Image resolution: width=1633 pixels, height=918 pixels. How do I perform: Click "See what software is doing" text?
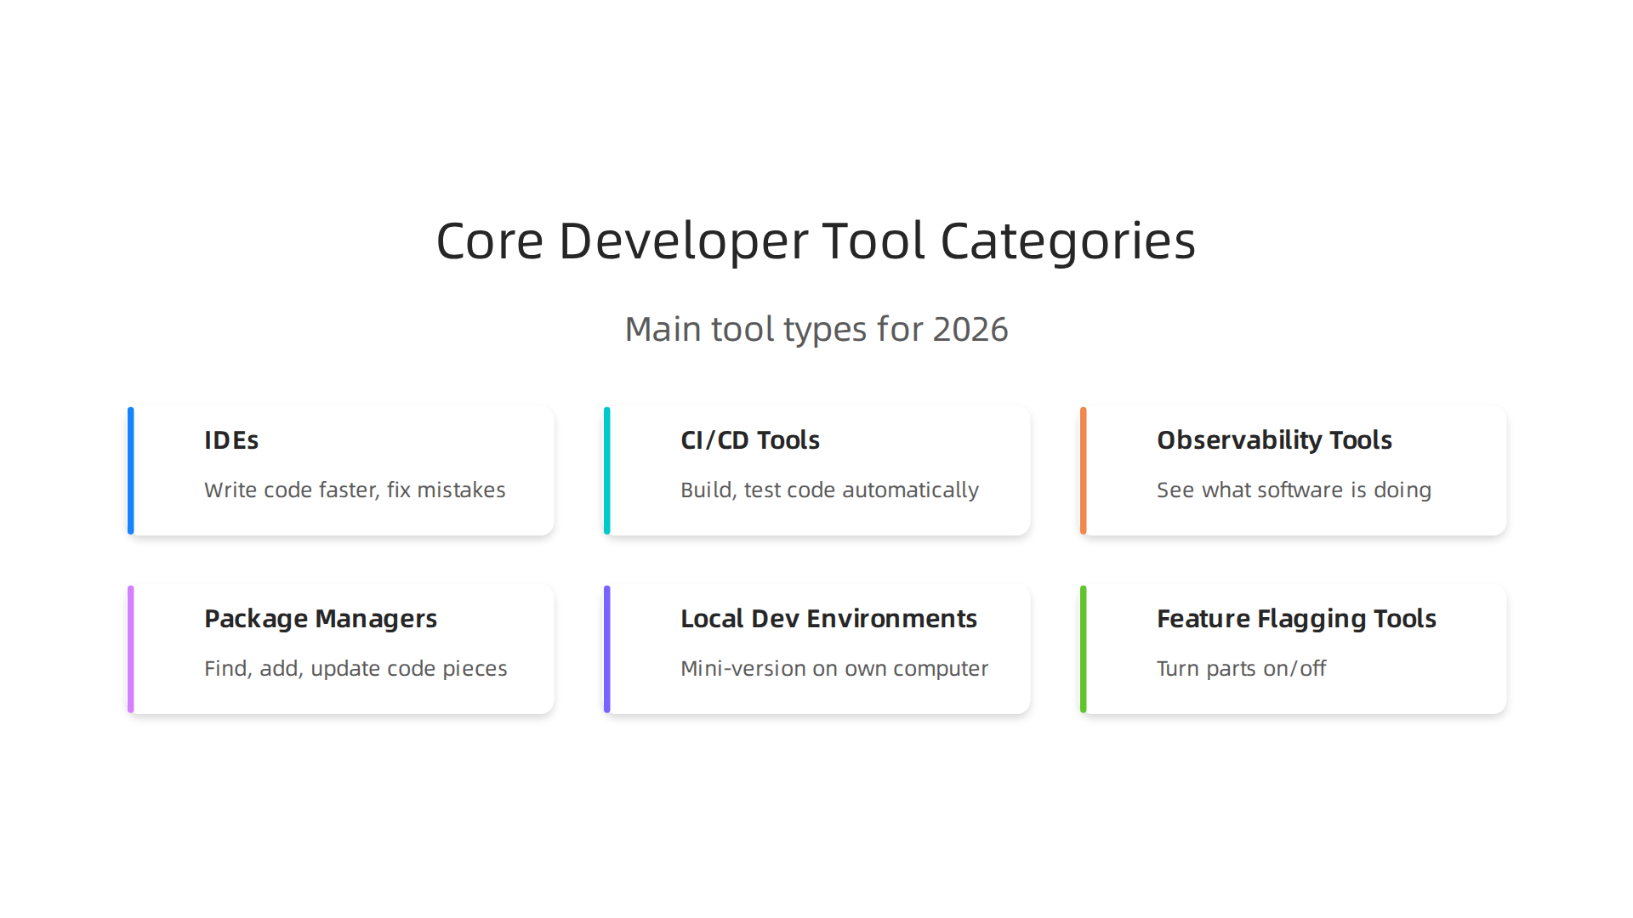click(x=1294, y=490)
